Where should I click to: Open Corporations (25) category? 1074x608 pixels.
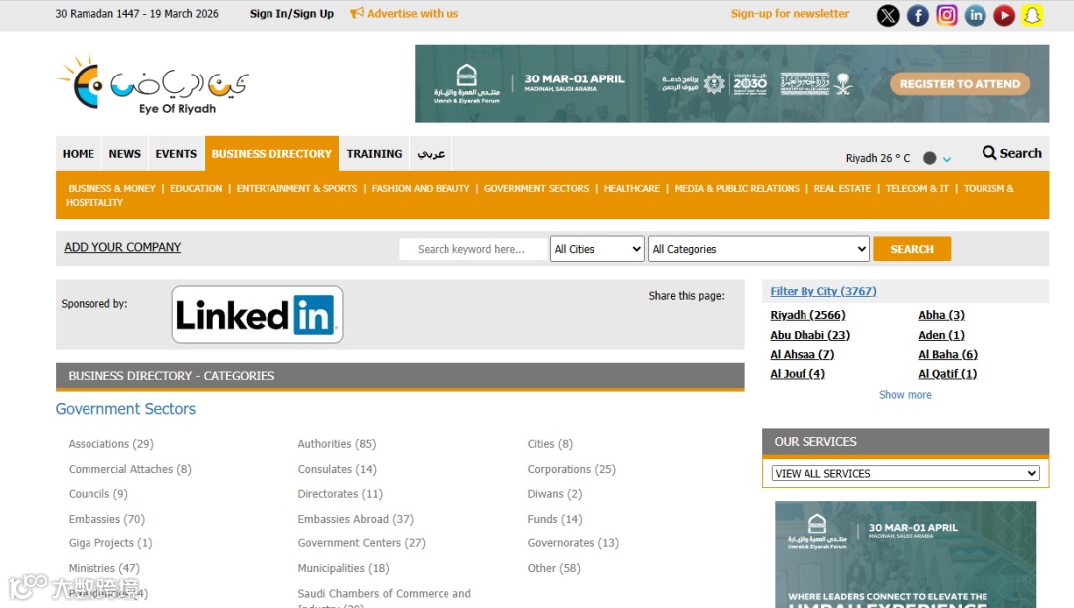pos(571,469)
